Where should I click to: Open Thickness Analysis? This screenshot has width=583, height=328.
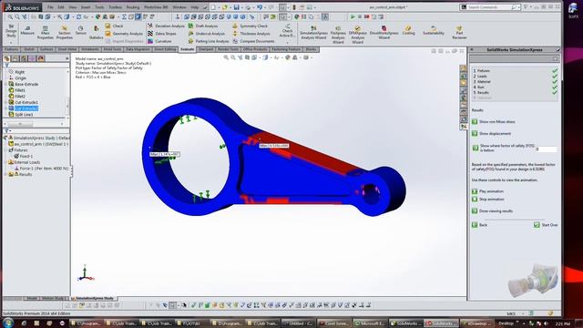coord(251,34)
